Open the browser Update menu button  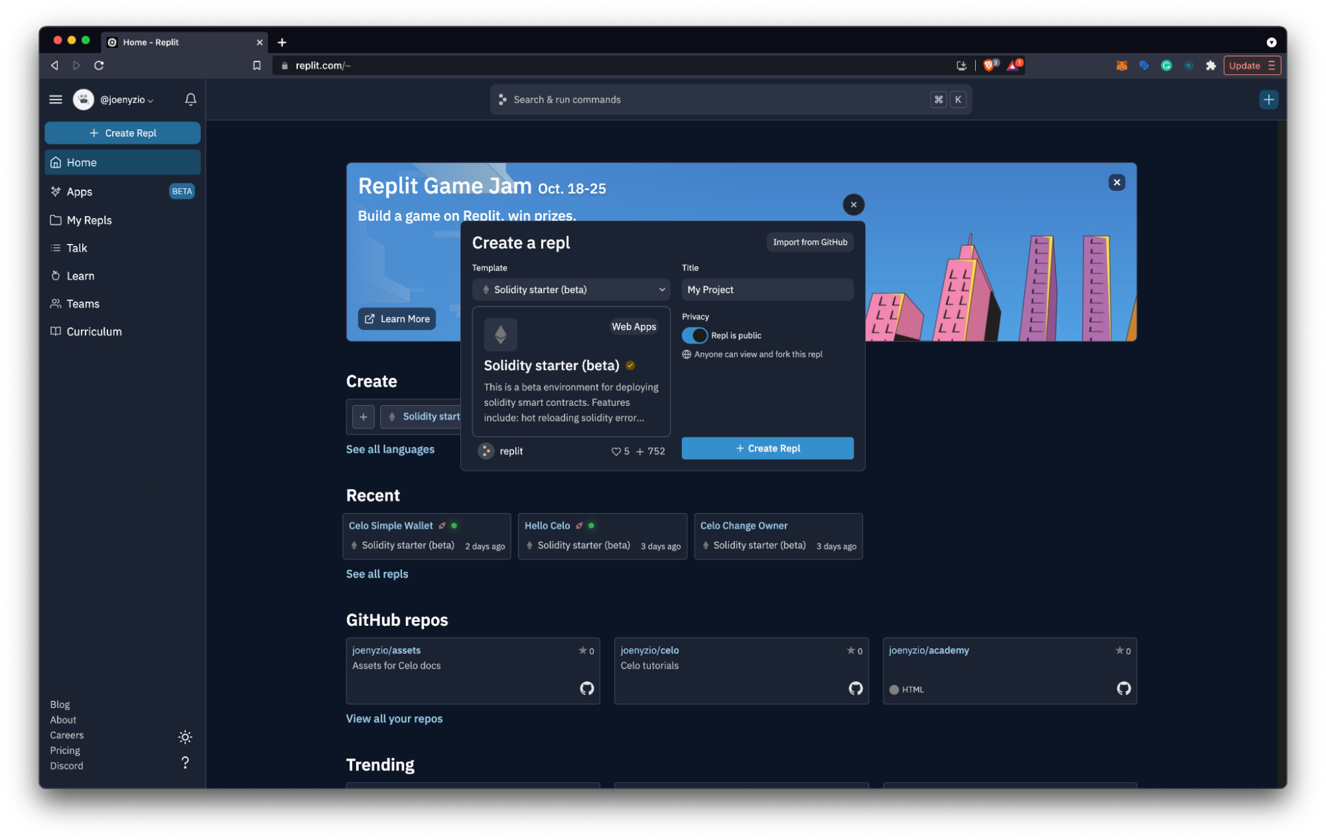tap(1252, 65)
